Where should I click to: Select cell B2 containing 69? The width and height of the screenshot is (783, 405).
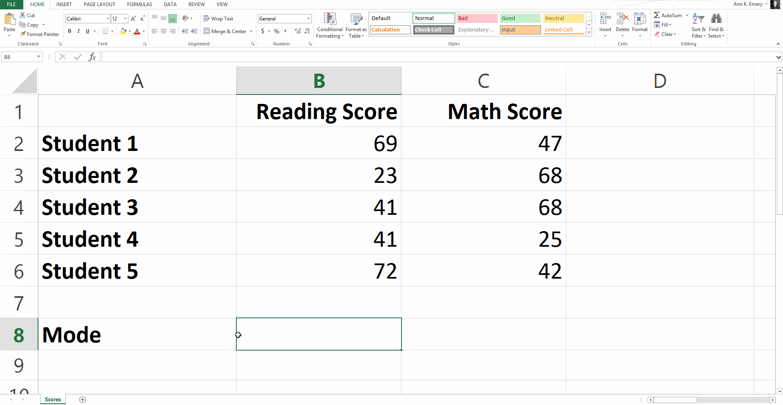319,143
